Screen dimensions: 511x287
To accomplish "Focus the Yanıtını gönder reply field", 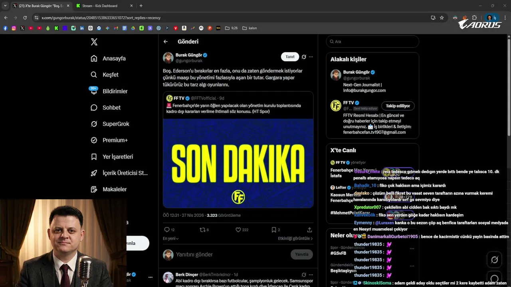I will coord(232,254).
